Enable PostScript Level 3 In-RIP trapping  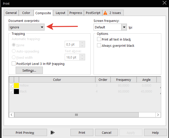pyautogui.click(x=14, y=63)
